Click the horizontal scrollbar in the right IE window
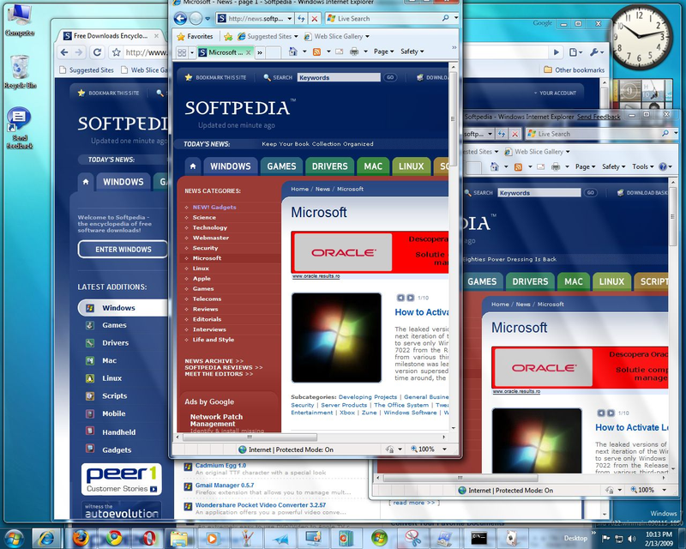This screenshot has height=549, width=686. point(460,478)
